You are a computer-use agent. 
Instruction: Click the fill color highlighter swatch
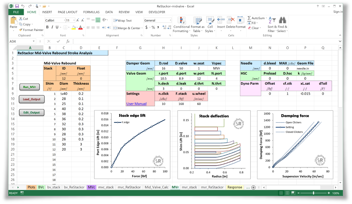[x=74, y=28]
